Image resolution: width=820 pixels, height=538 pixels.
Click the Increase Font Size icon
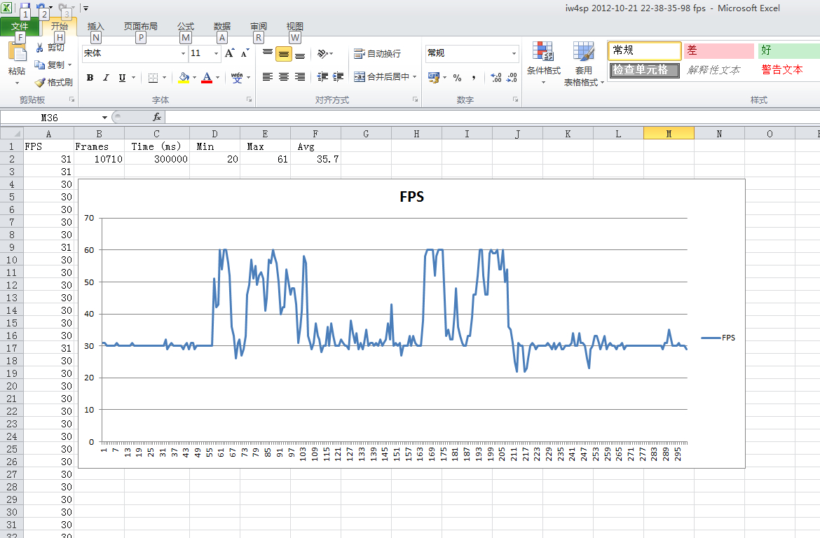click(x=230, y=53)
